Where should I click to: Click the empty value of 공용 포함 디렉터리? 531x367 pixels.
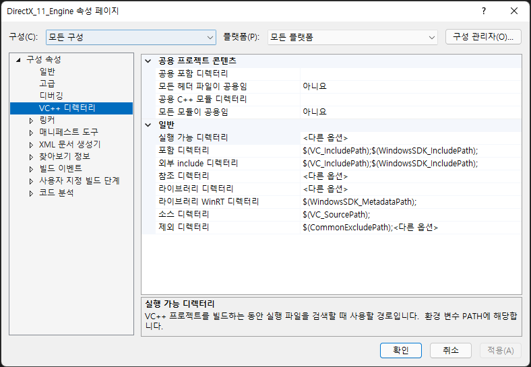tap(411, 74)
